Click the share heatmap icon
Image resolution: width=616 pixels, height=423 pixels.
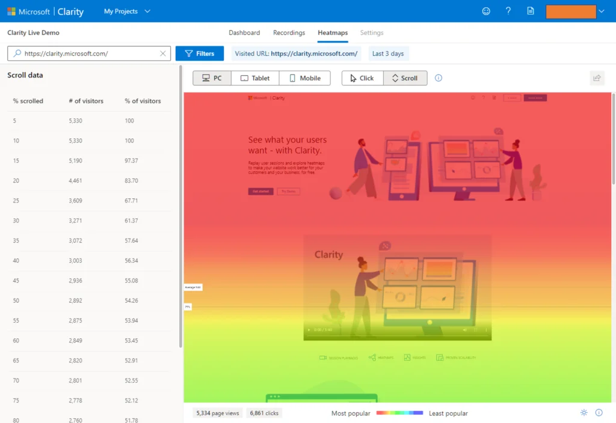pyautogui.click(x=597, y=78)
